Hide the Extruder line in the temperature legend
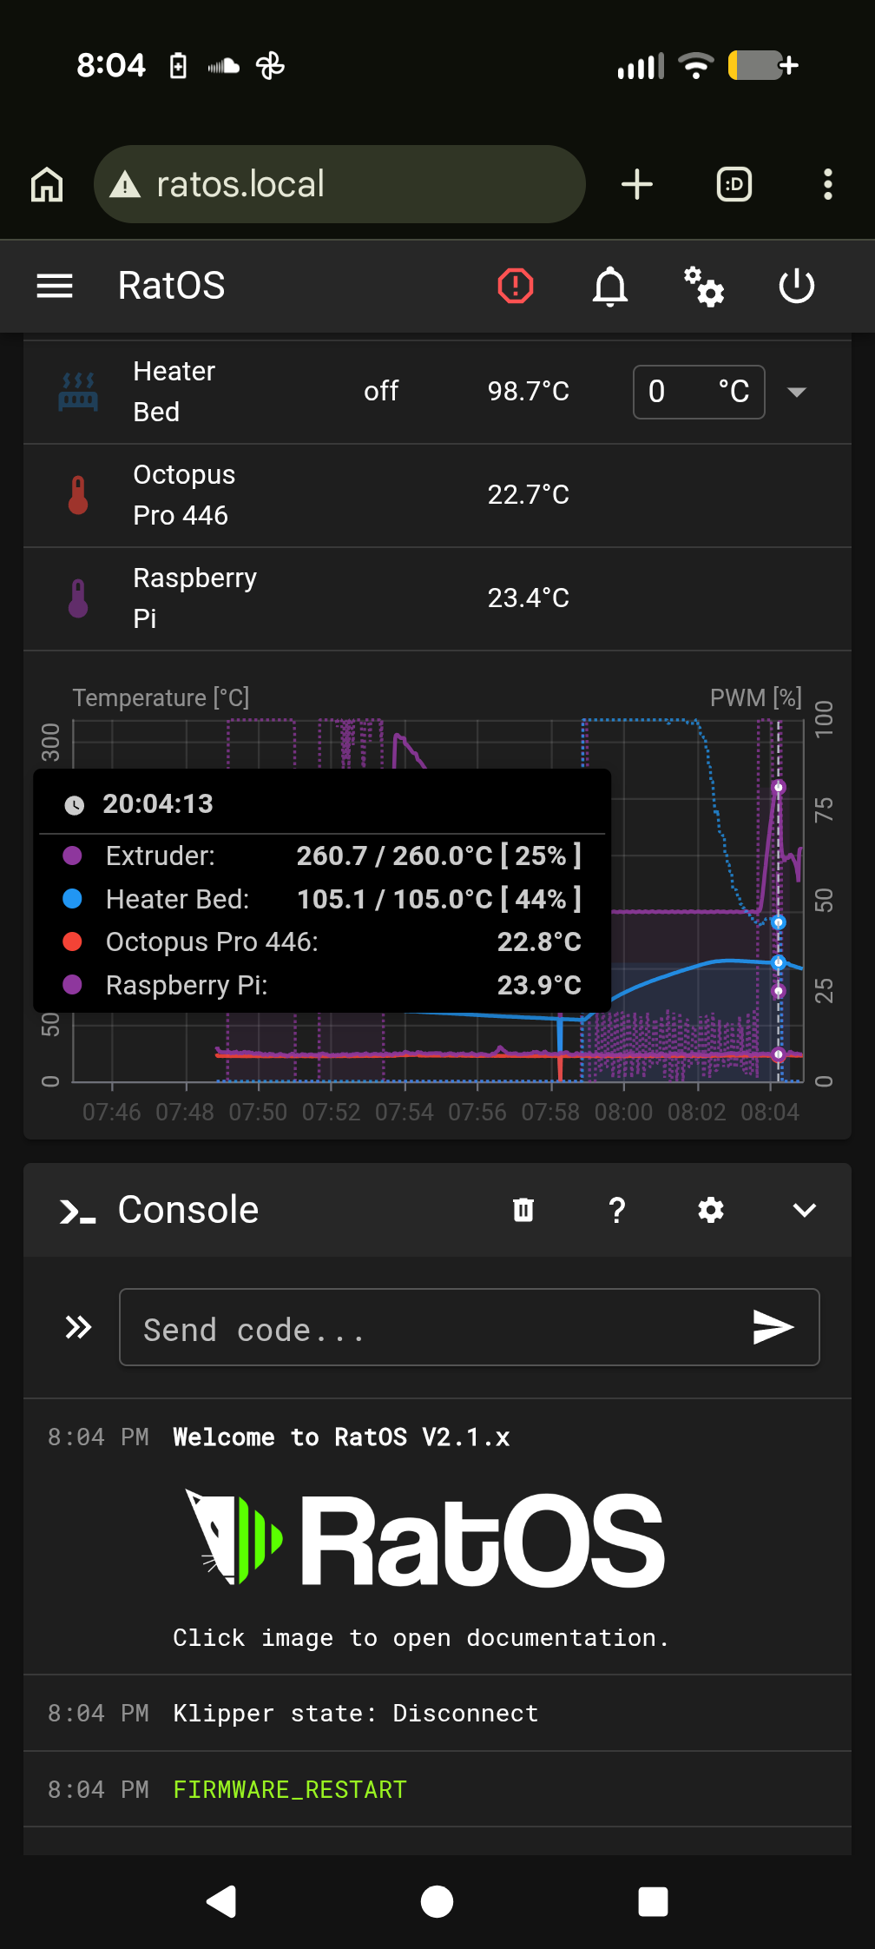The height and width of the screenshot is (1949, 875). [161, 856]
